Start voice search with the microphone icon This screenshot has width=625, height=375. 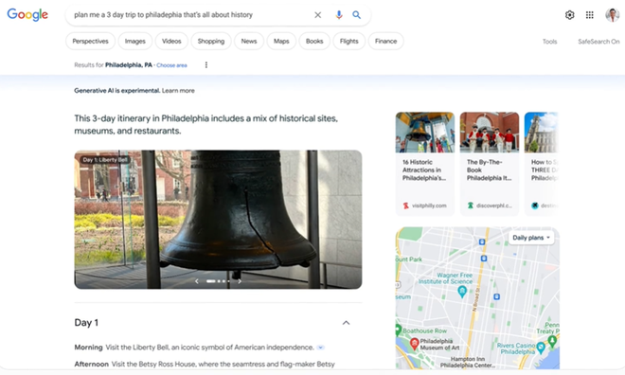(x=339, y=15)
